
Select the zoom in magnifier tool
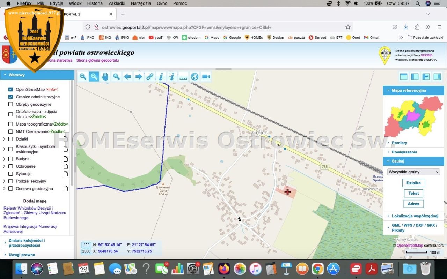click(x=83, y=77)
